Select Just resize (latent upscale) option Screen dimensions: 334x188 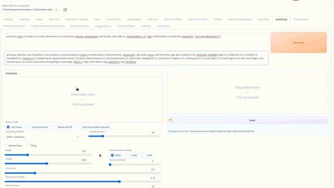click(x=94, y=127)
